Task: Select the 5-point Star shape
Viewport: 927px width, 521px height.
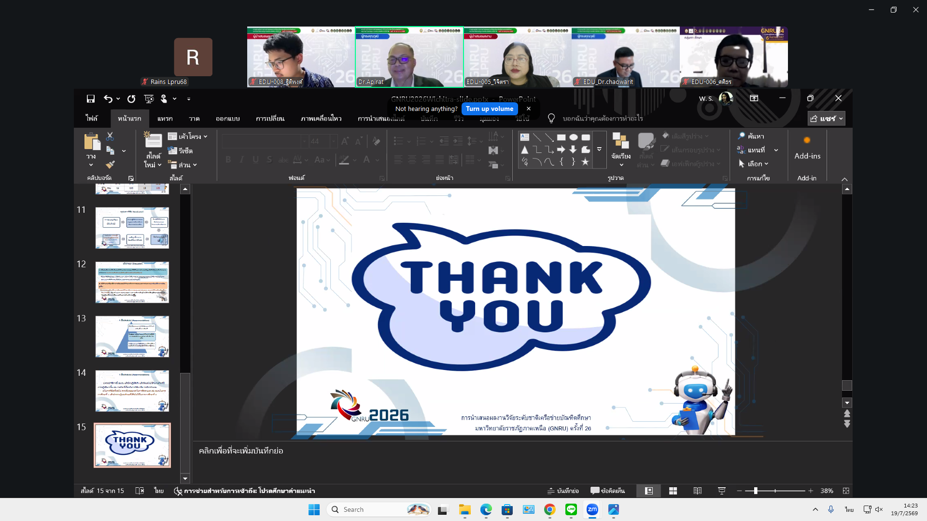Action: pyautogui.click(x=586, y=162)
